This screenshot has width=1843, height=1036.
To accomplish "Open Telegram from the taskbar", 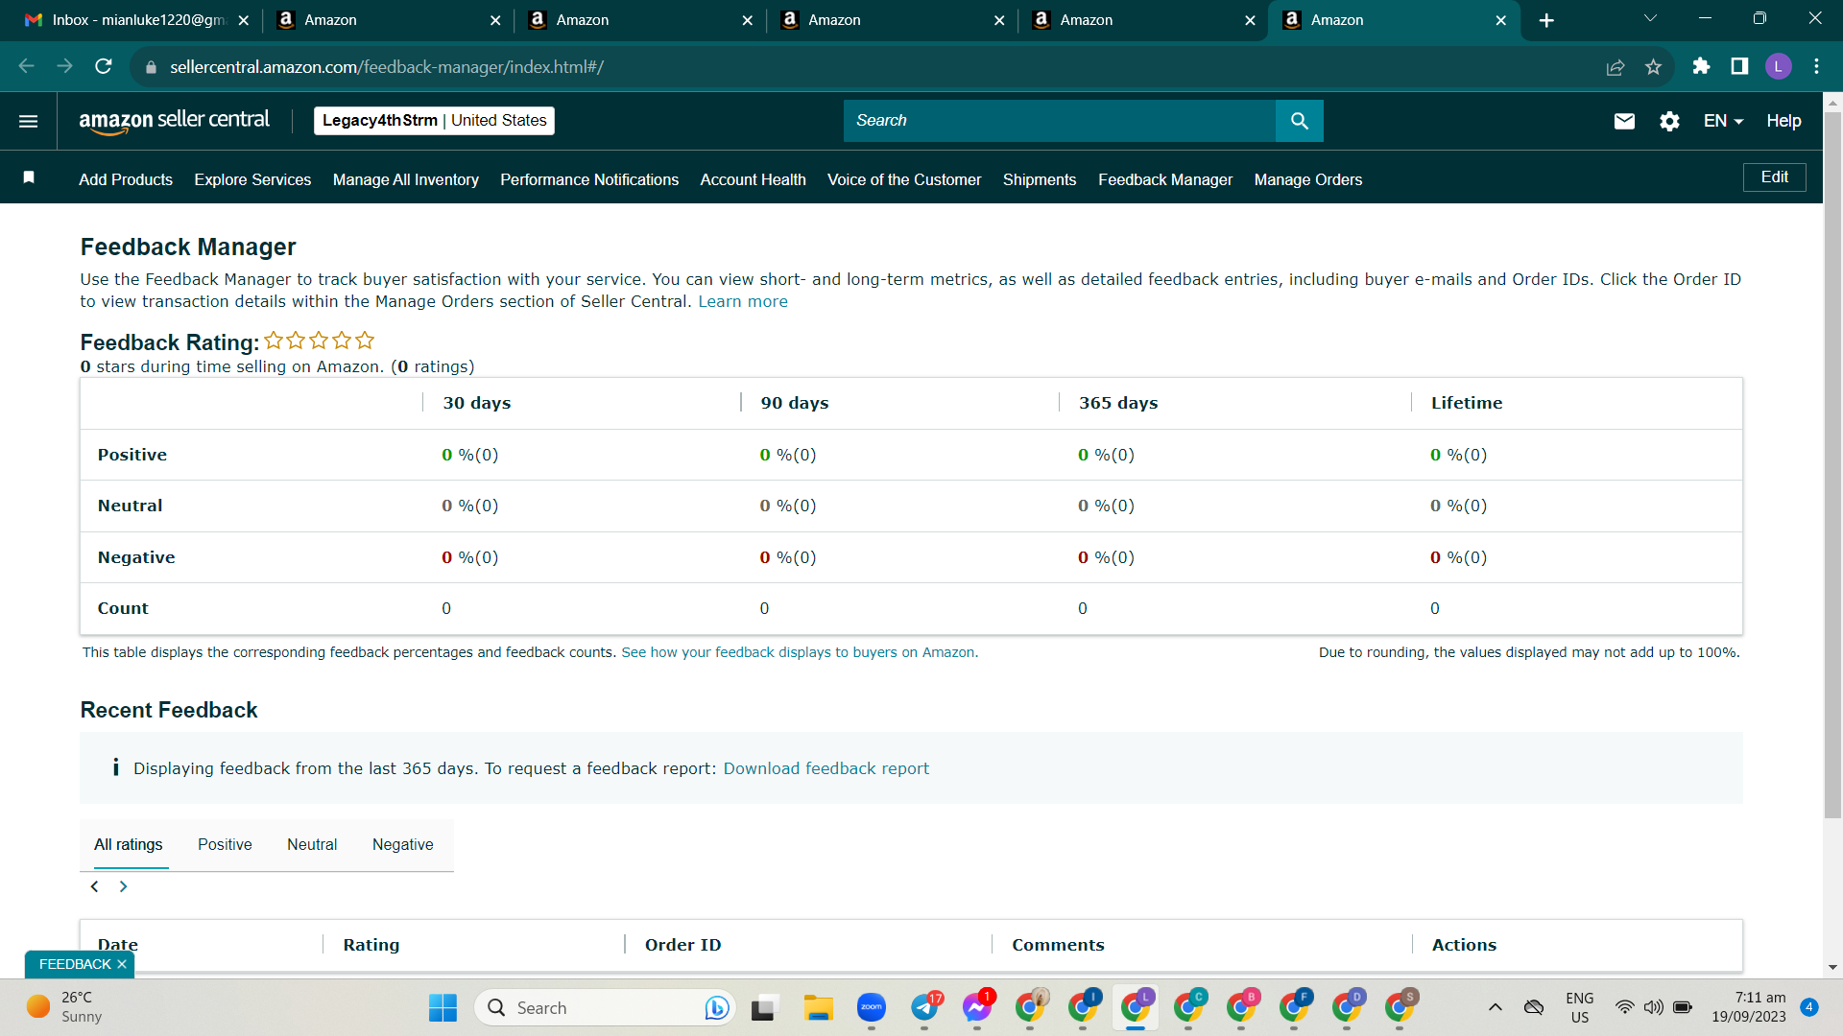I will tap(925, 1007).
